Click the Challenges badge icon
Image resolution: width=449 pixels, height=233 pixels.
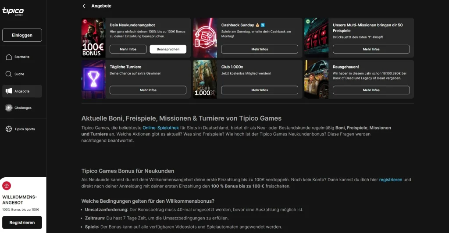(8, 108)
